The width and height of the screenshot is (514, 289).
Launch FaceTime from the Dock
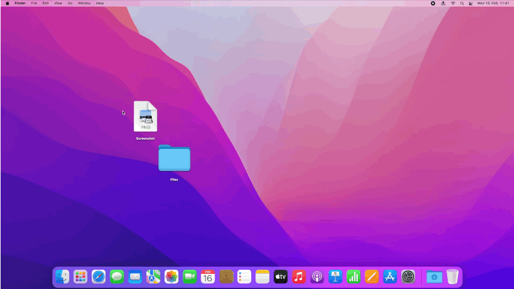point(189,277)
